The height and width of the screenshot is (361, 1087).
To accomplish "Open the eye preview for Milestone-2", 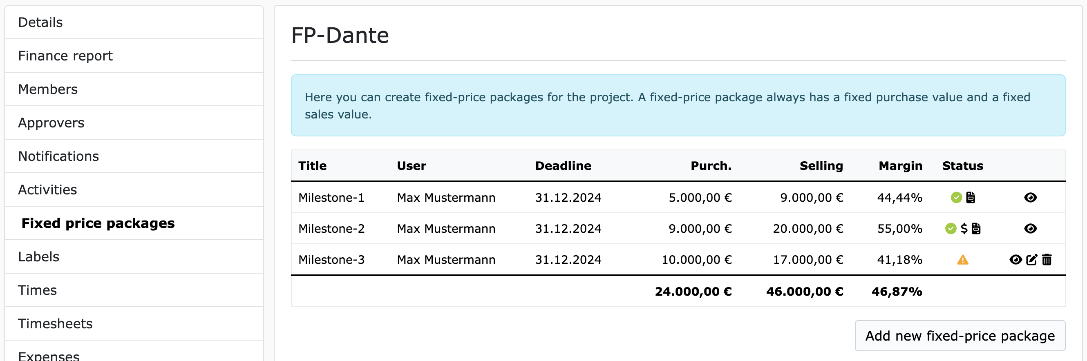I will tap(1031, 229).
